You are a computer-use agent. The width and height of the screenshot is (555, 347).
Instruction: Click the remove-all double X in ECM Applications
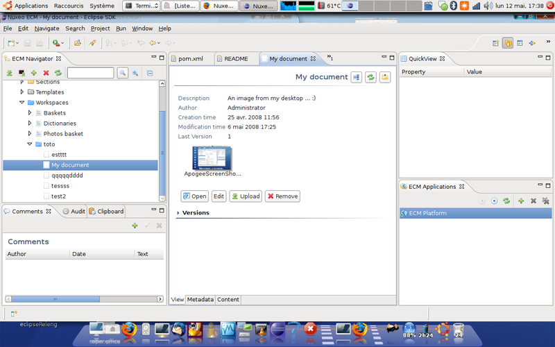(x=546, y=201)
